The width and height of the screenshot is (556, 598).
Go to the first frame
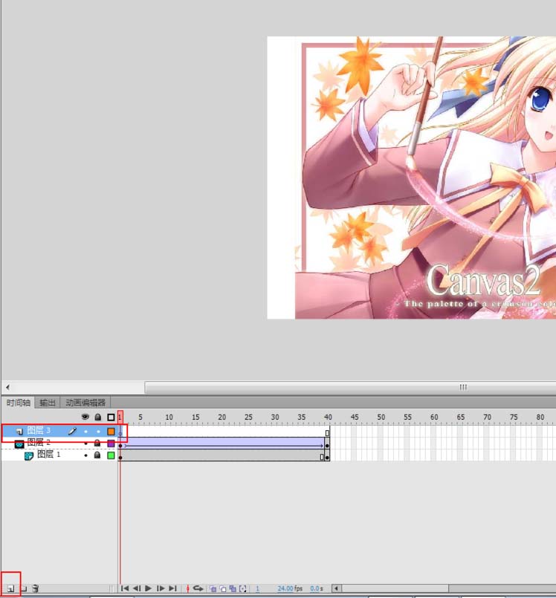pyautogui.click(x=124, y=588)
